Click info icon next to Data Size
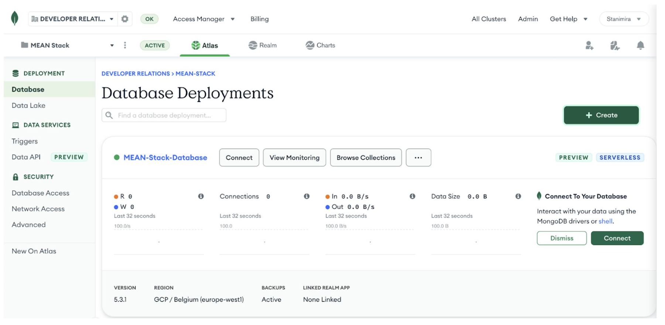The width and height of the screenshot is (665, 325). (518, 196)
